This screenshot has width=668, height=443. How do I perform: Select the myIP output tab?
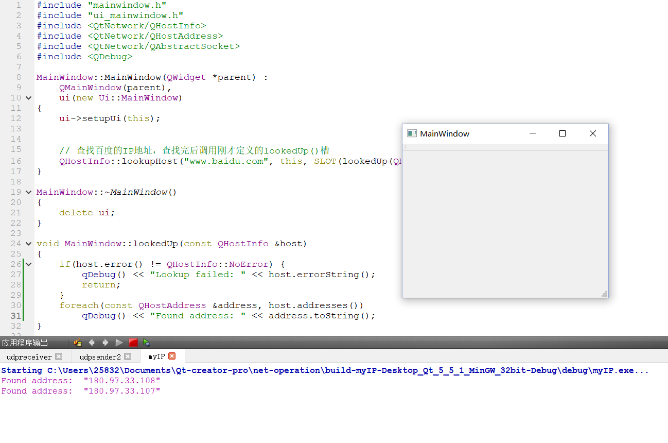click(157, 356)
